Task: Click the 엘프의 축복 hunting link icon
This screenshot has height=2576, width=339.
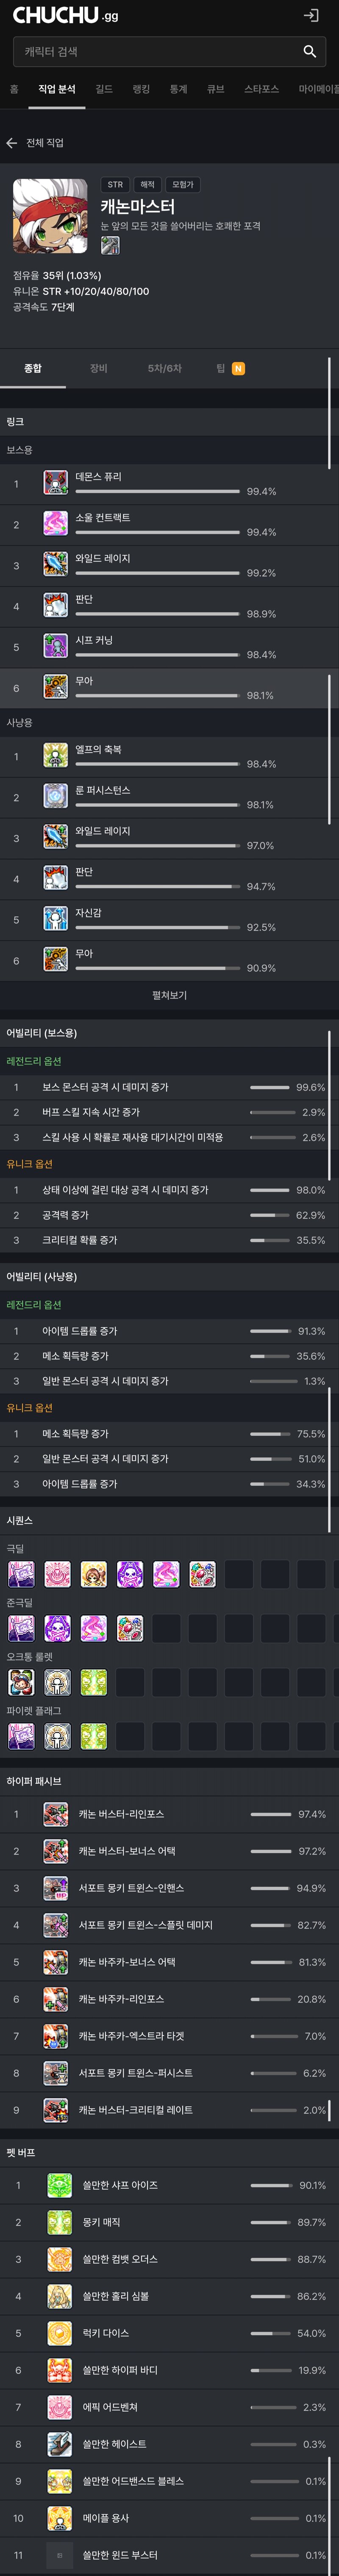Action: 56,755
